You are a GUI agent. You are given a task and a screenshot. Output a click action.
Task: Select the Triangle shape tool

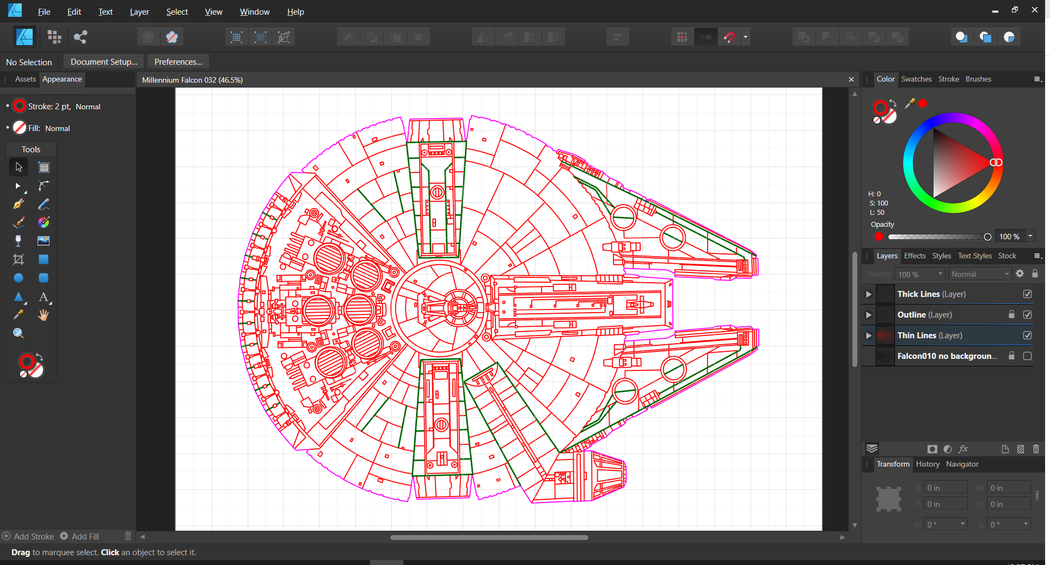coord(19,297)
